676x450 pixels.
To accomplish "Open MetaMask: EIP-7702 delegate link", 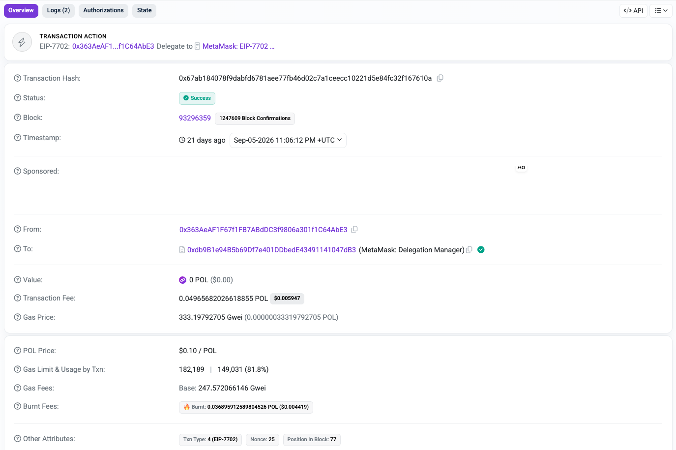I will pyautogui.click(x=238, y=46).
